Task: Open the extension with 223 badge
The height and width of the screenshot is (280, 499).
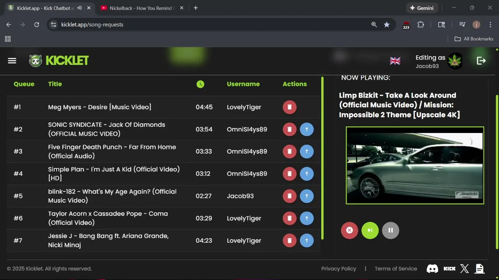Action: (x=406, y=25)
